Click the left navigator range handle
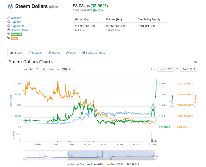The height and width of the screenshot is (167, 206). (68, 154)
